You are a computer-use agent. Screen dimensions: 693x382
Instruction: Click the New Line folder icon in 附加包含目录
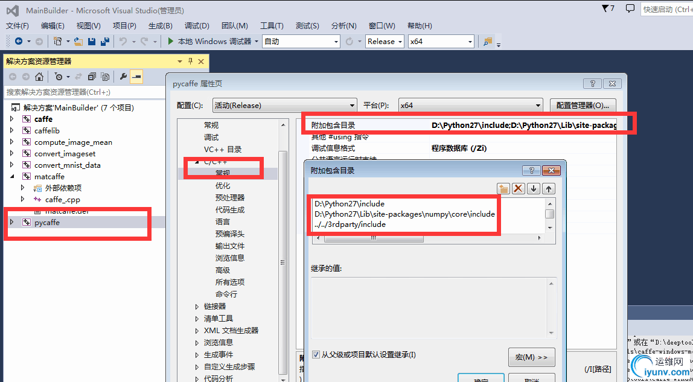pos(503,188)
